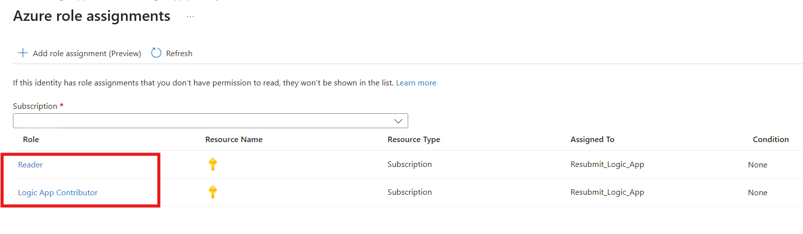Viewport: 803px width, 234px height.
Task: Open the Reader role link
Action: 30,164
